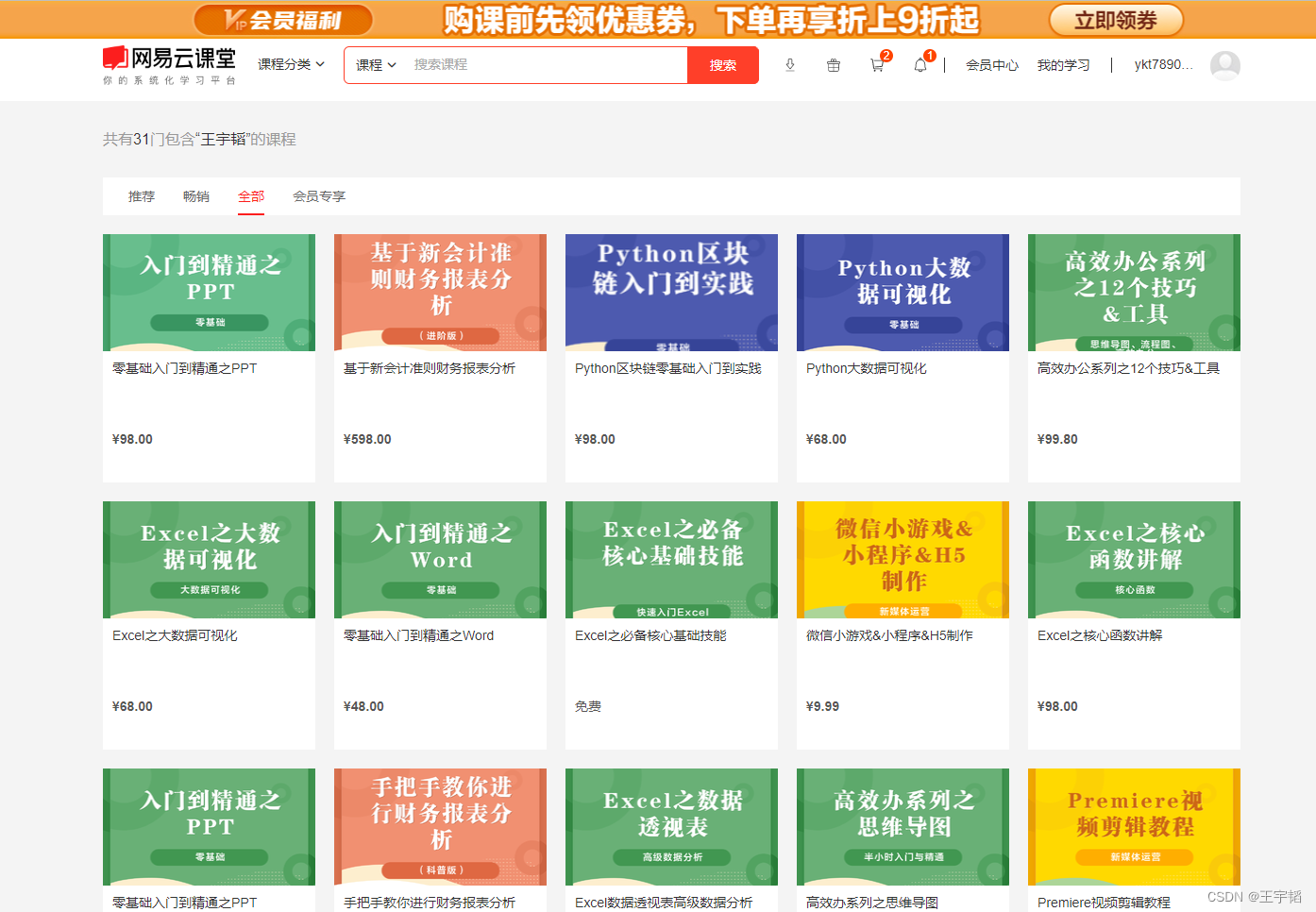Open the gift box icon
Image resolution: width=1316 pixels, height=912 pixels.
click(834, 65)
